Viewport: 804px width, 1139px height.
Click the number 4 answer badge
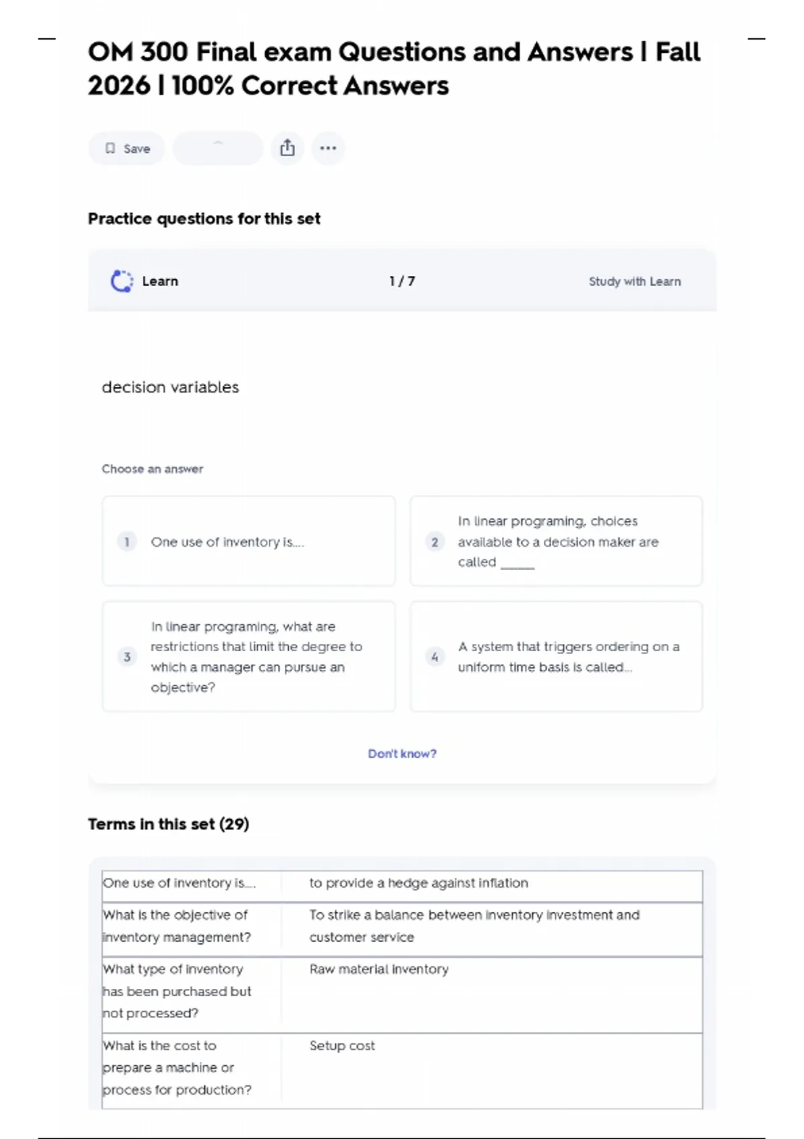(435, 657)
